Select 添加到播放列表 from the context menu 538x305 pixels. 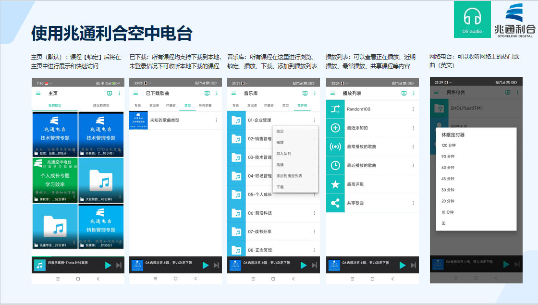289,176
